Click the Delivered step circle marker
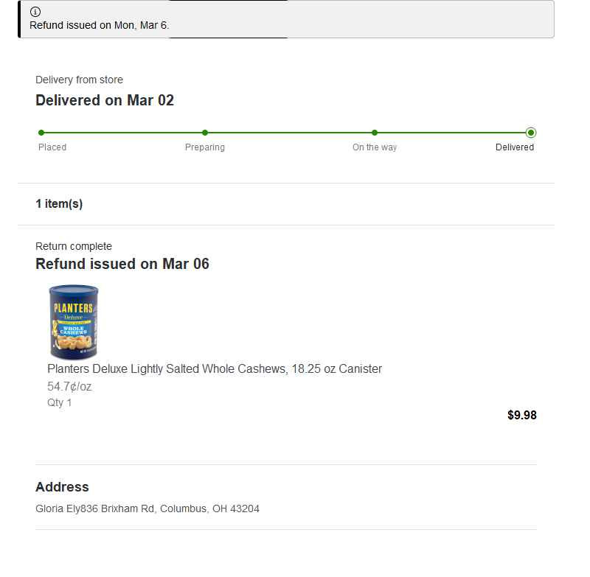 [x=530, y=133]
